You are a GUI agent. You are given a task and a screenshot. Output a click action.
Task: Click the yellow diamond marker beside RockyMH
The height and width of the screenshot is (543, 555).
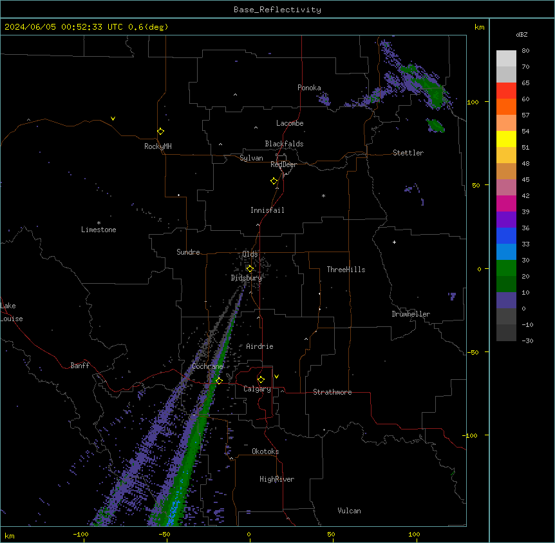(x=160, y=131)
